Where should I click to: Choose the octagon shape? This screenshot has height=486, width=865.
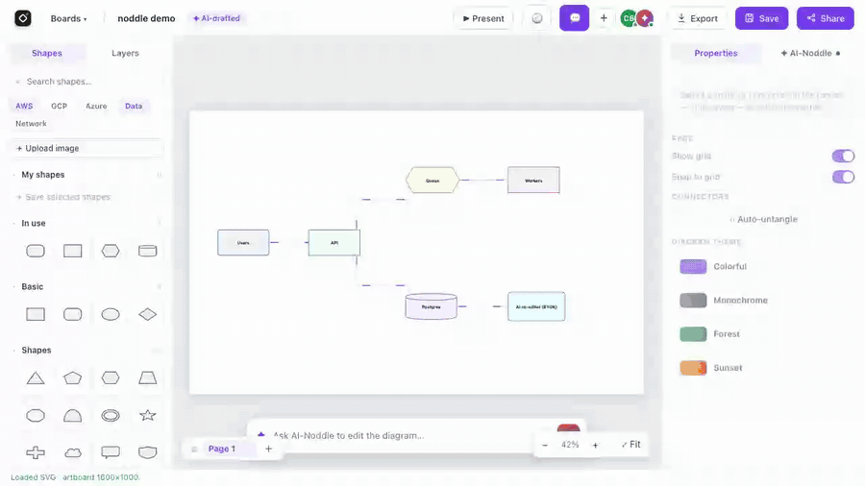click(36, 416)
